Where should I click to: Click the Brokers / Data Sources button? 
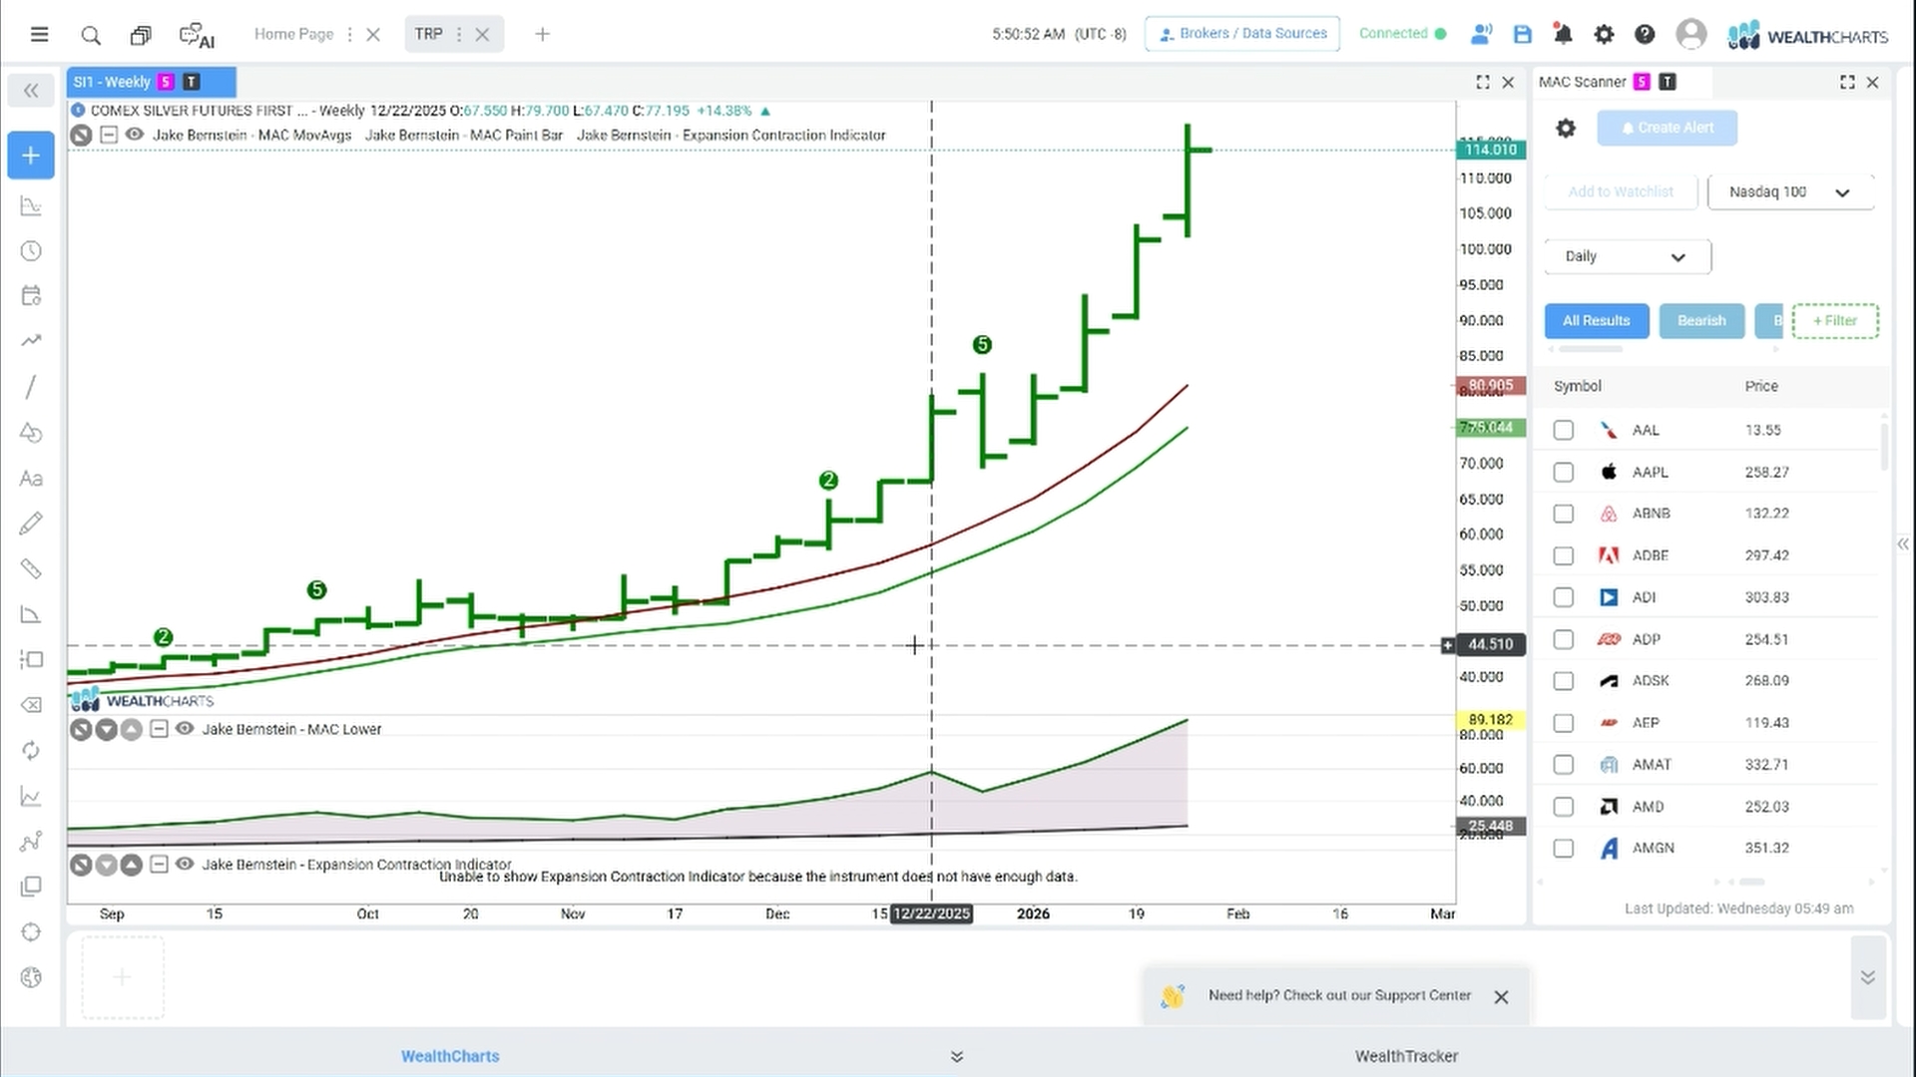point(1242,34)
